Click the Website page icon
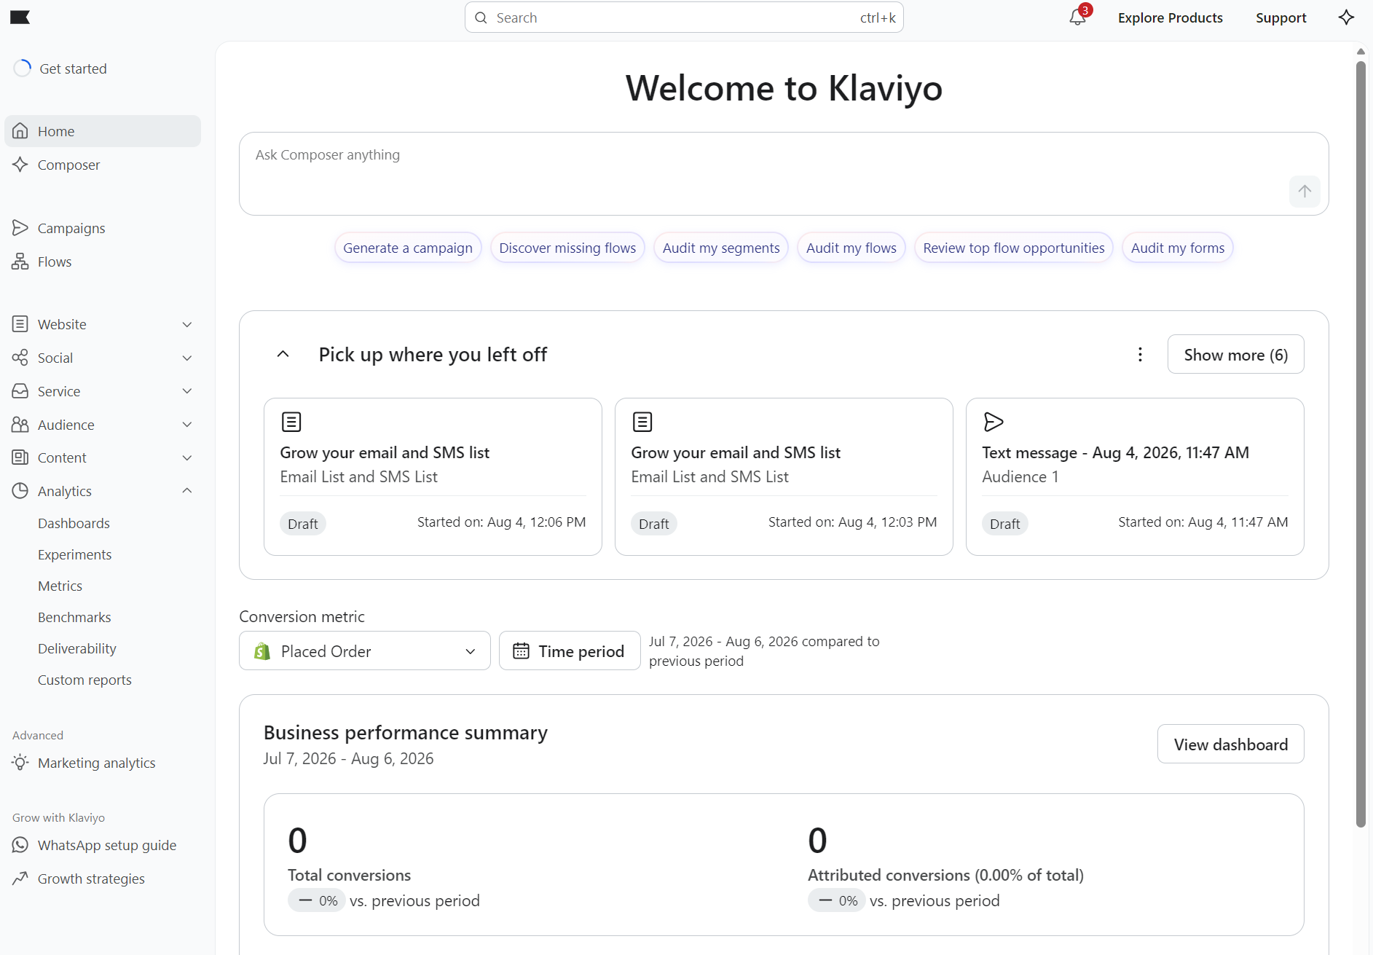 [x=20, y=324]
